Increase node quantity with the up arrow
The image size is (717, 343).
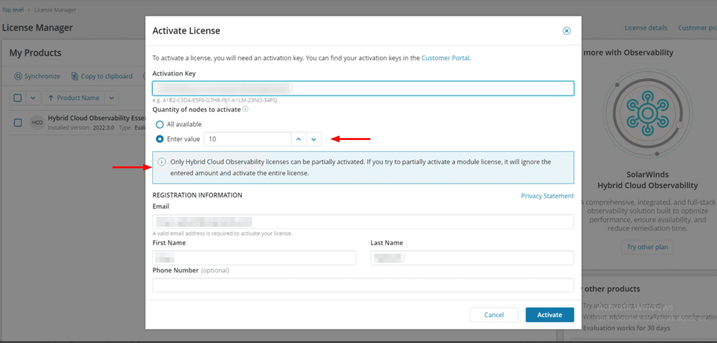[299, 139]
